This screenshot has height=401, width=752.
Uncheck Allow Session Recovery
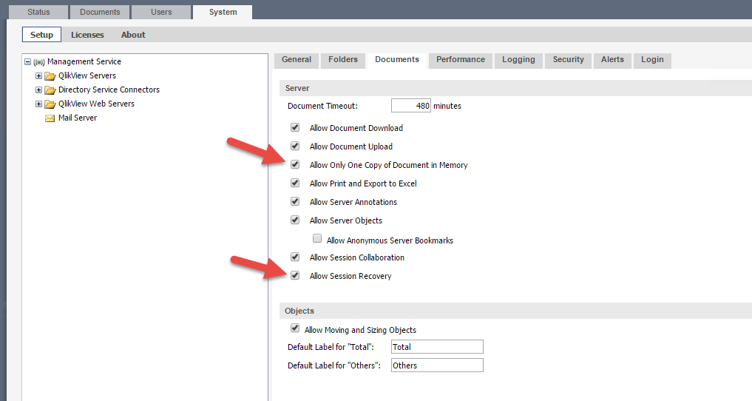[x=295, y=275]
